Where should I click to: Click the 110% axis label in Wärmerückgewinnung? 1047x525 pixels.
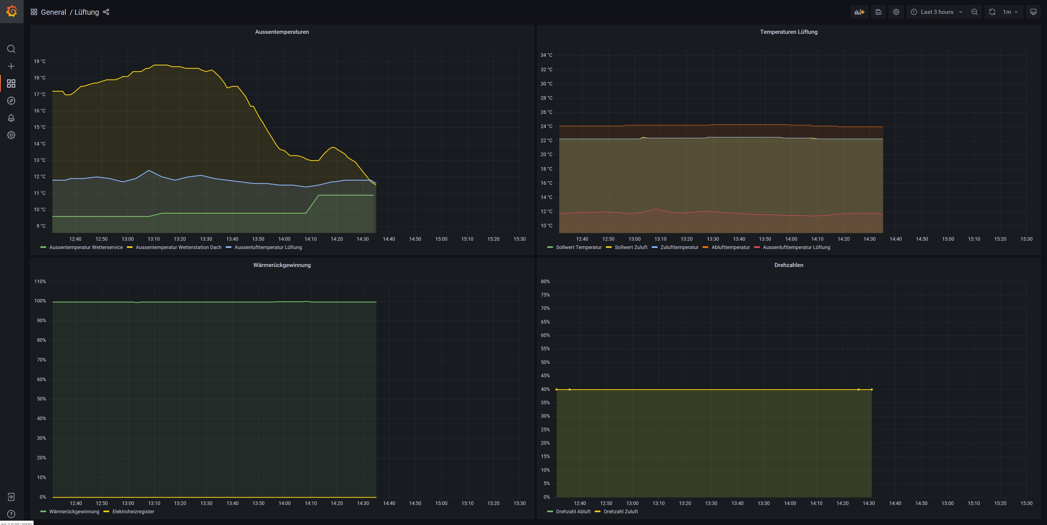click(x=40, y=281)
